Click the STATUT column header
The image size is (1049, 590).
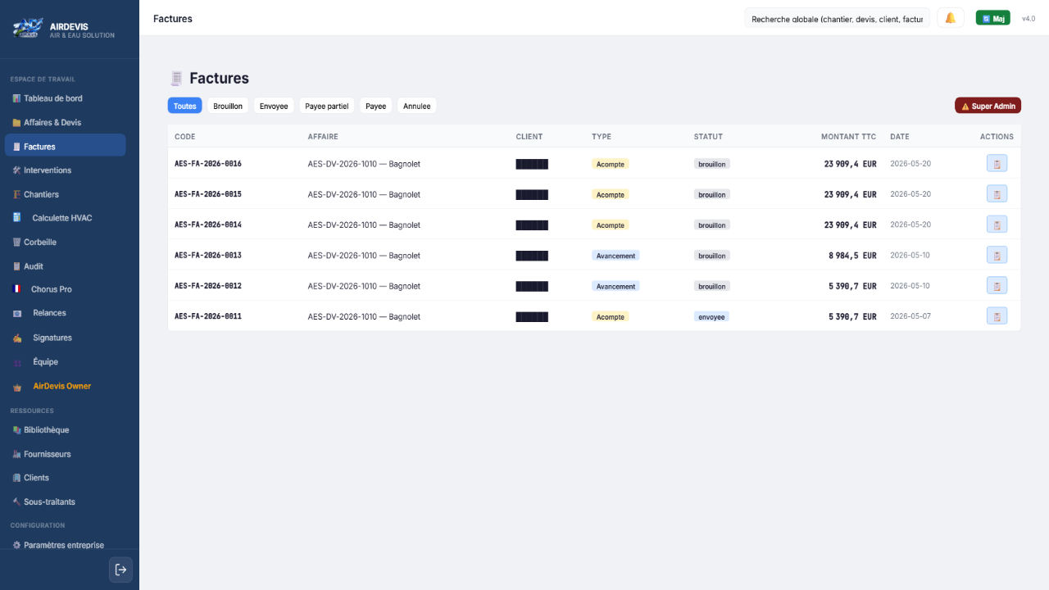[x=708, y=137]
